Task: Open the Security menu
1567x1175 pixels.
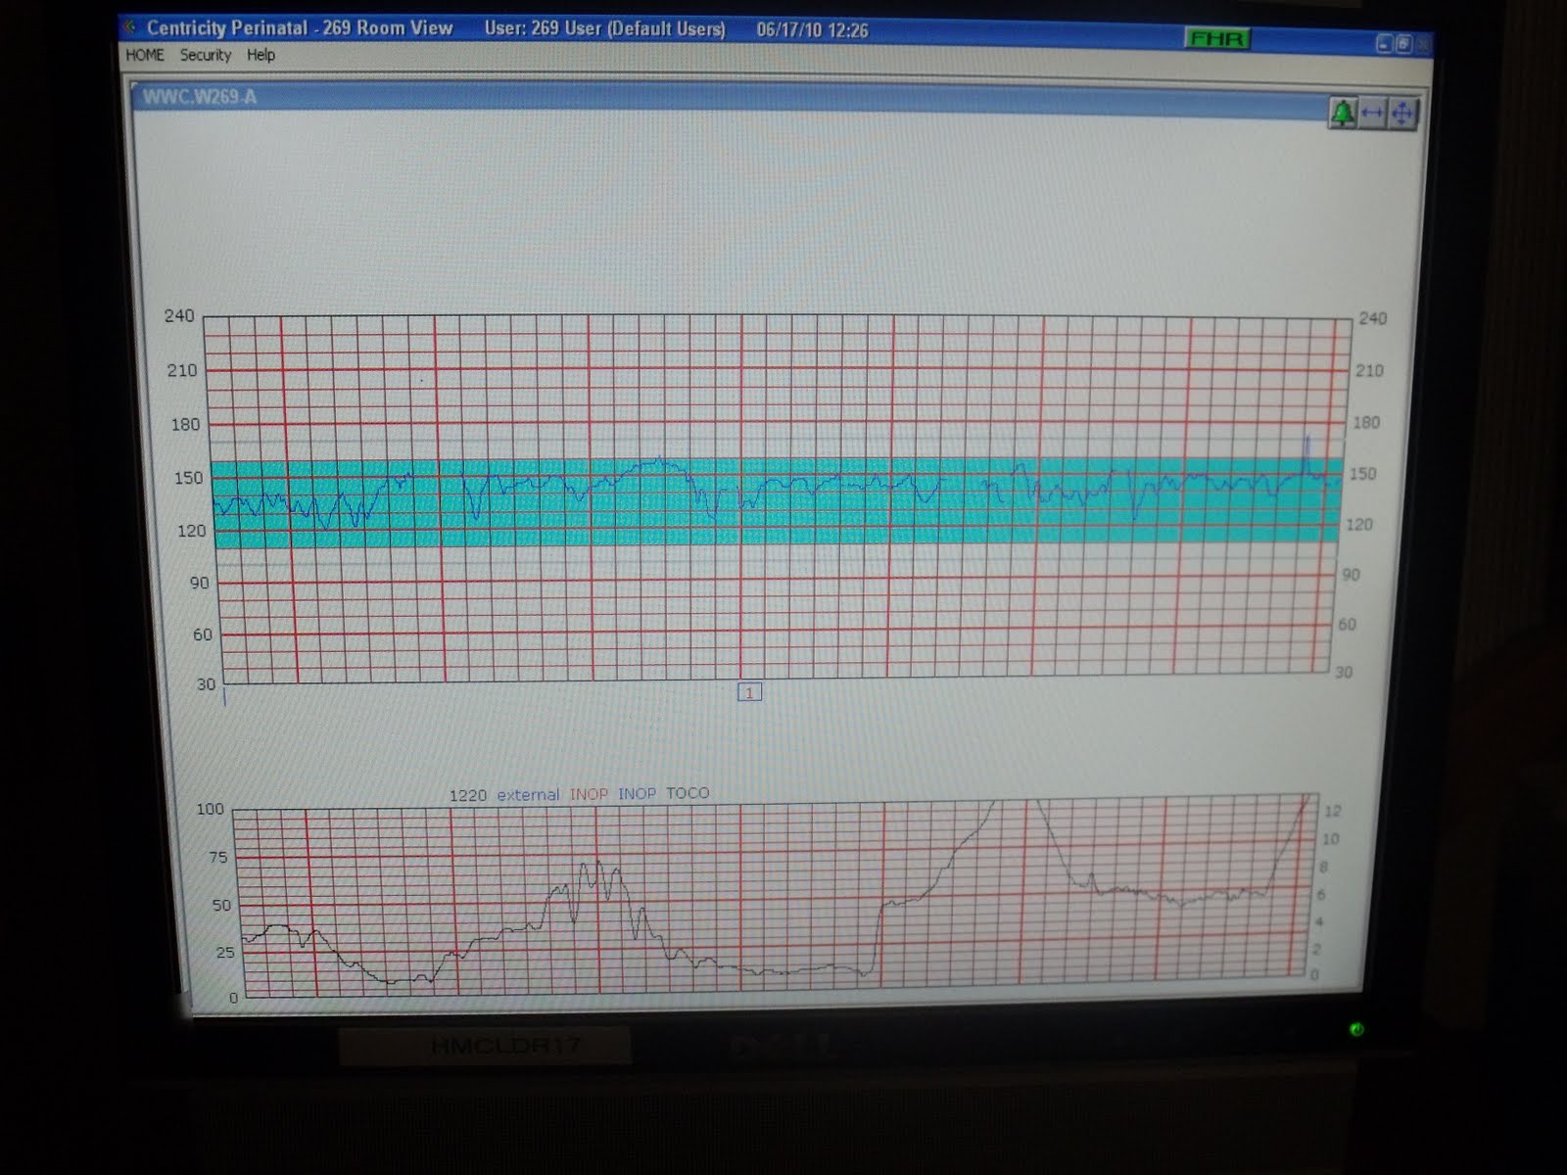Action: click(x=206, y=55)
